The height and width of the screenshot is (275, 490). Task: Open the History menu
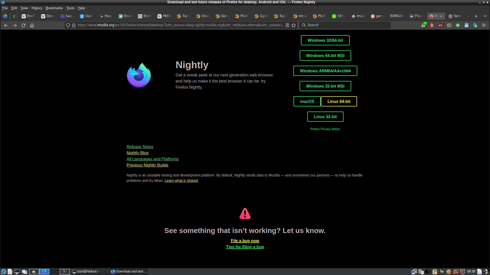(x=37, y=8)
